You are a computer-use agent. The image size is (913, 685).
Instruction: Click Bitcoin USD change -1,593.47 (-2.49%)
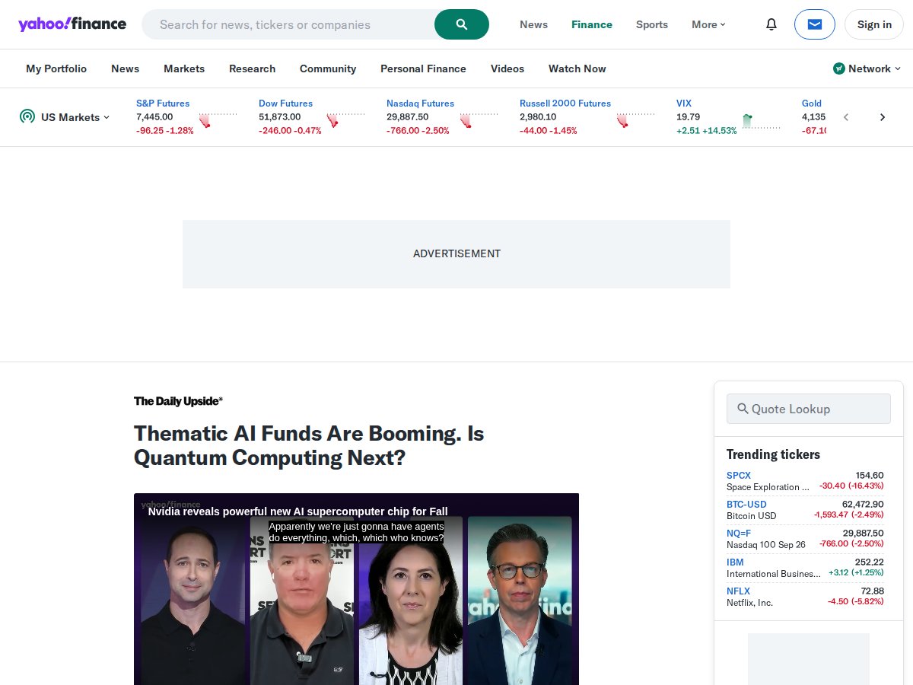848,515
